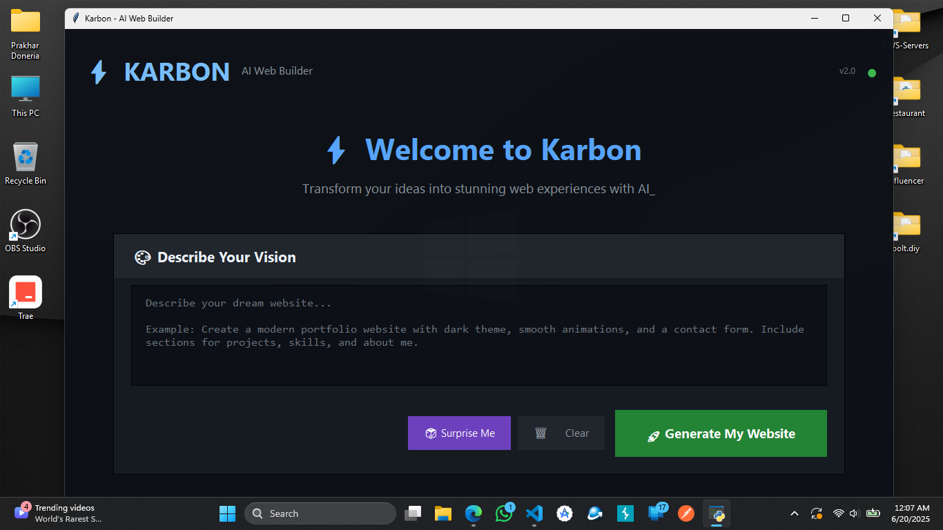Click the AI Web Builder subtitle
Image resolution: width=943 pixels, height=530 pixels.
coord(277,71)
